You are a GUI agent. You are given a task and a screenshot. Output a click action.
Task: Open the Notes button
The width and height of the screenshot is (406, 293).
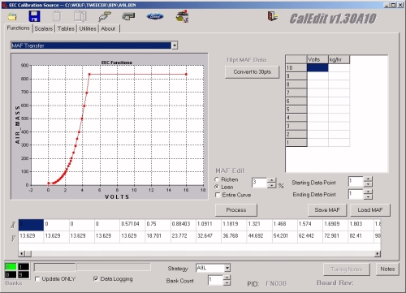click(x=387, y=269)
